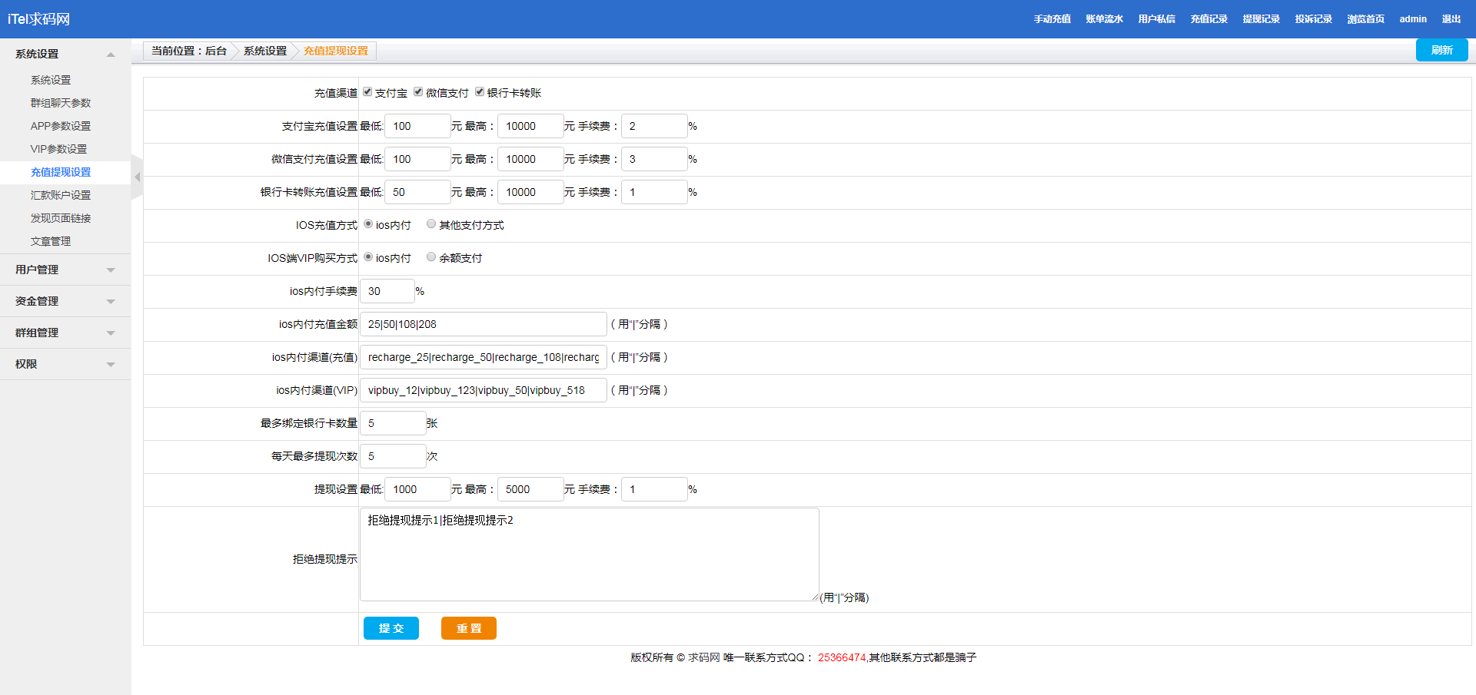This screenshot has height=695, width=1476.
Task: Uncheck the 支付宝 recharge channel checkbox
Action: pyautogui.click(x=367, y=92)
